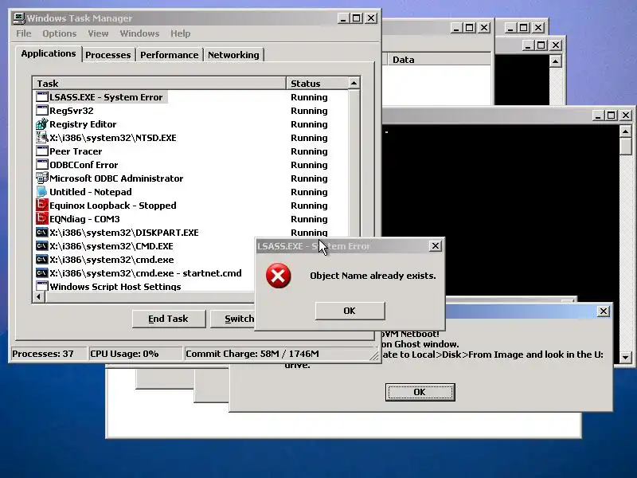This screenshot has width=637, height=478.
Task: Select the Untitled - Notepad task
Action: (x=191, y=191)
